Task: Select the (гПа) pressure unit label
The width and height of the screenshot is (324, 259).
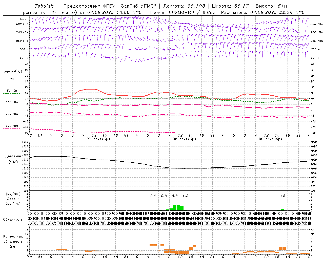Action: tap(13, 162)
